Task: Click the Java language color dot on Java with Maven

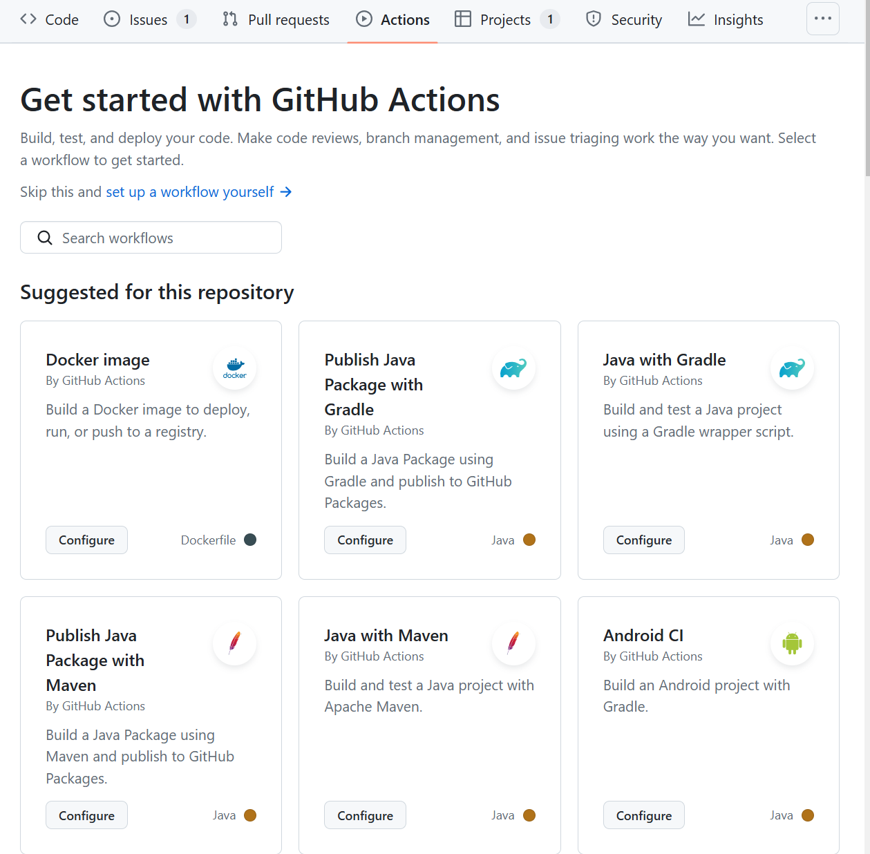Action: (529, 815)
